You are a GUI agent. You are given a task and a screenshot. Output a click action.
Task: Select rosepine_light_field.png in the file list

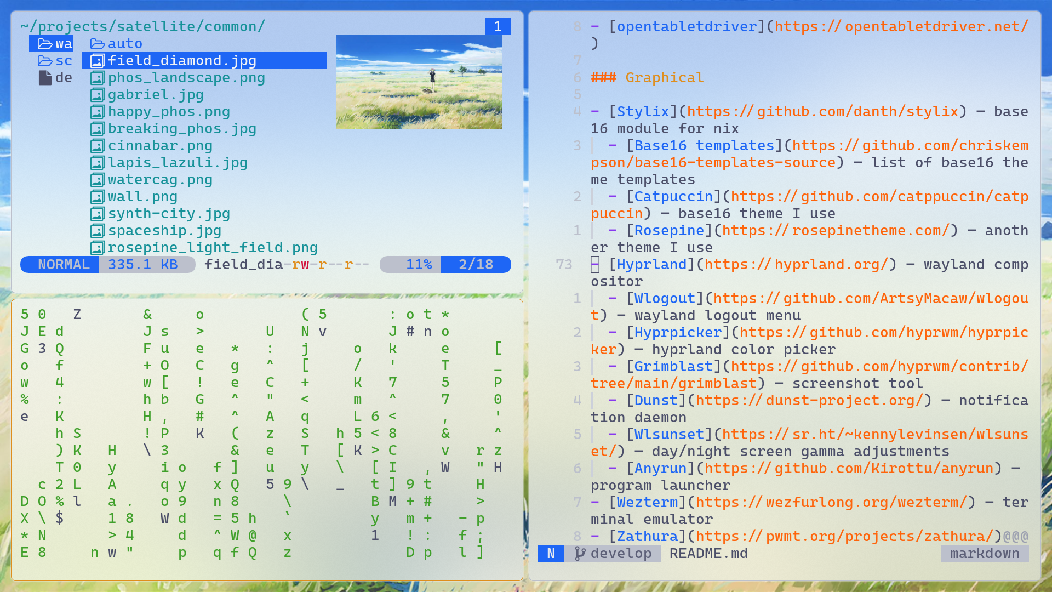coord(213,248)
